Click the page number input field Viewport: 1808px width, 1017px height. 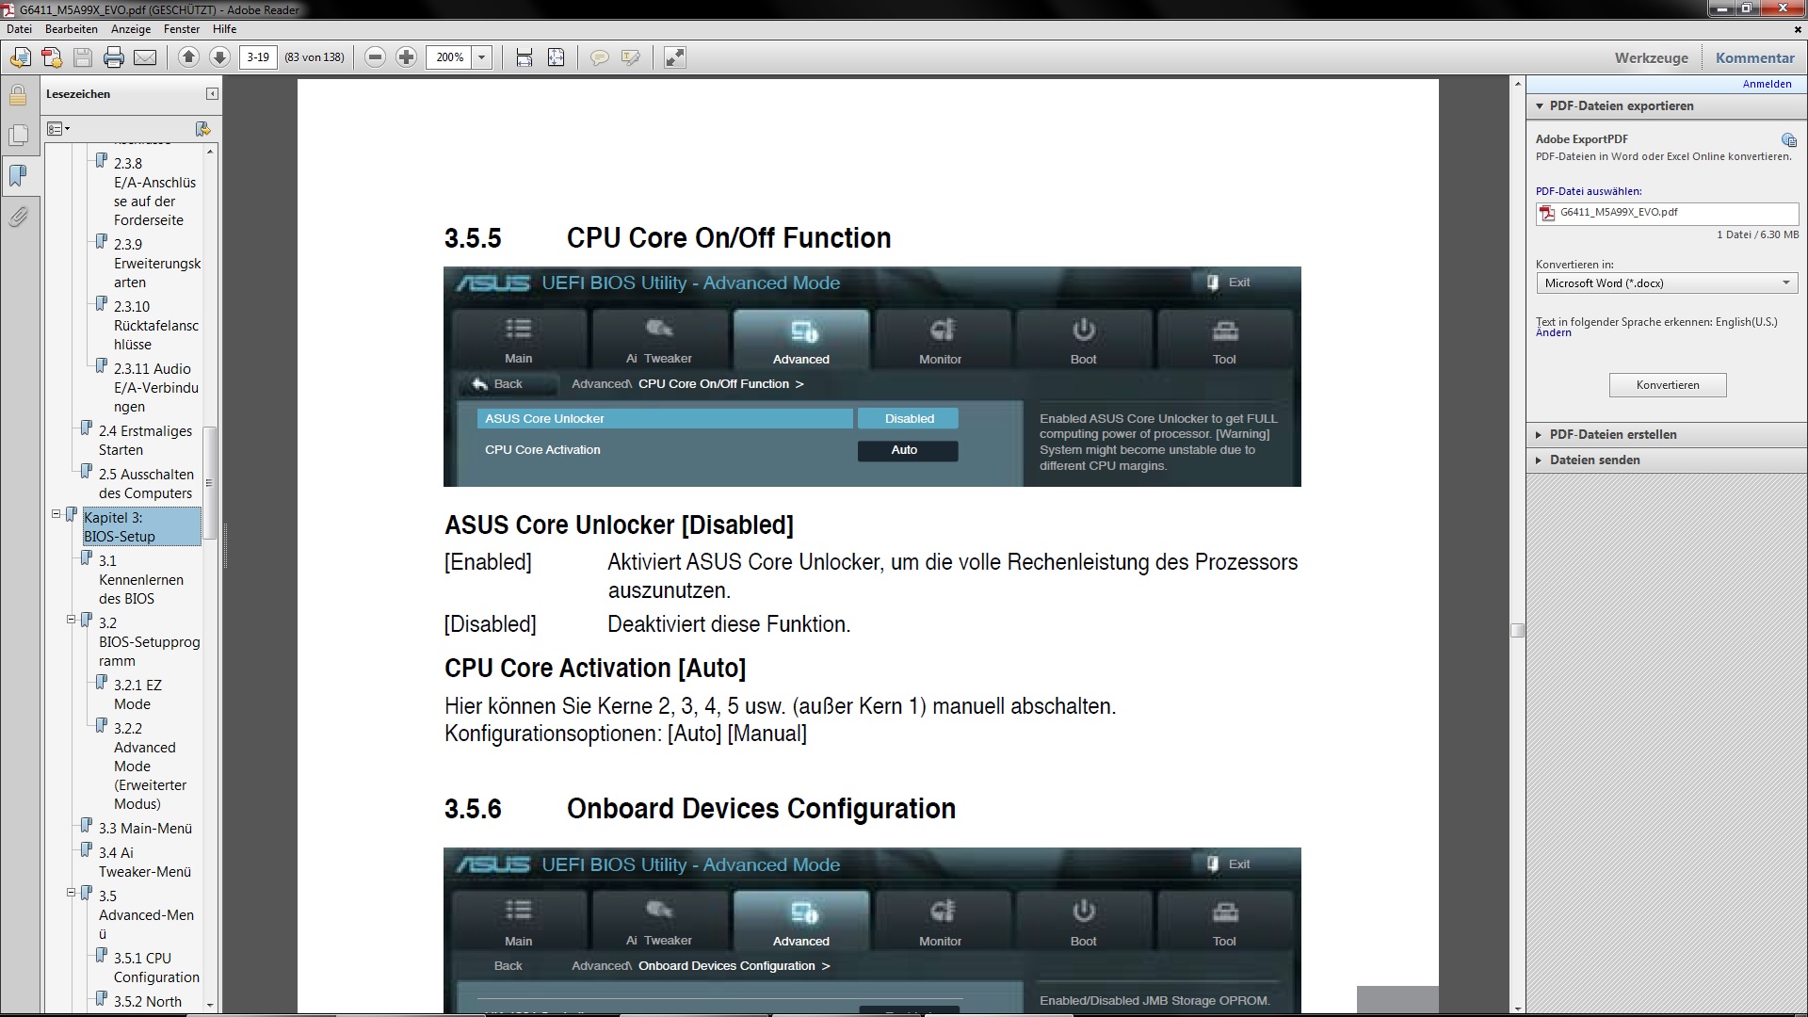pyautogui.click(x=258, y=57)
